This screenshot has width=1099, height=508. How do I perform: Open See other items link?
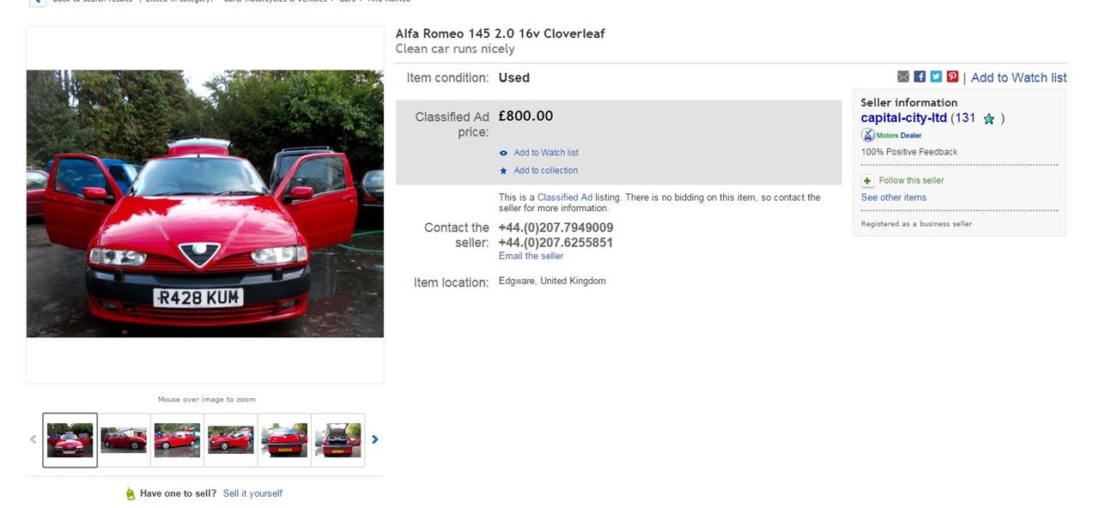(894, 197)
